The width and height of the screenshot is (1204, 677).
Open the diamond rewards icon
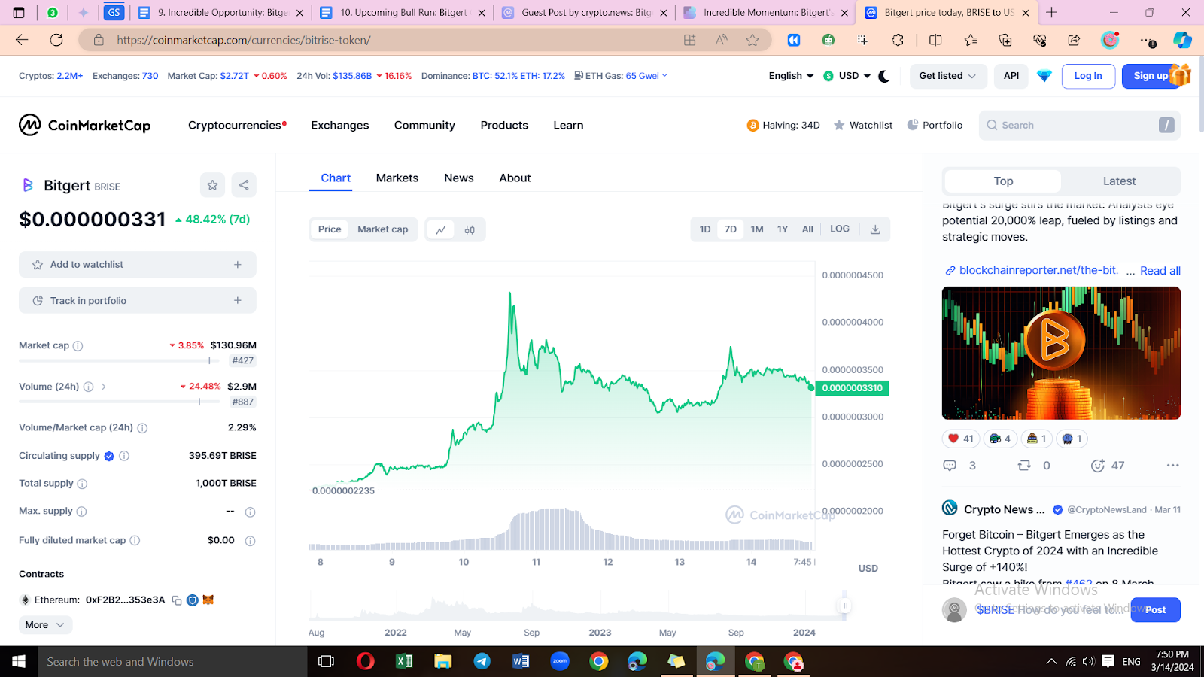click(x=1044, y=76)
